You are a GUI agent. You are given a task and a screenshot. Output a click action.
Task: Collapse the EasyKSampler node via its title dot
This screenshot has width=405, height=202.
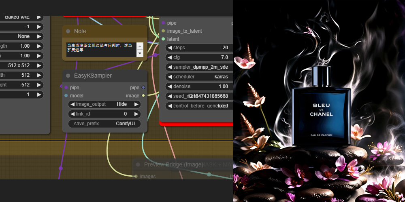tap(68, 76)
